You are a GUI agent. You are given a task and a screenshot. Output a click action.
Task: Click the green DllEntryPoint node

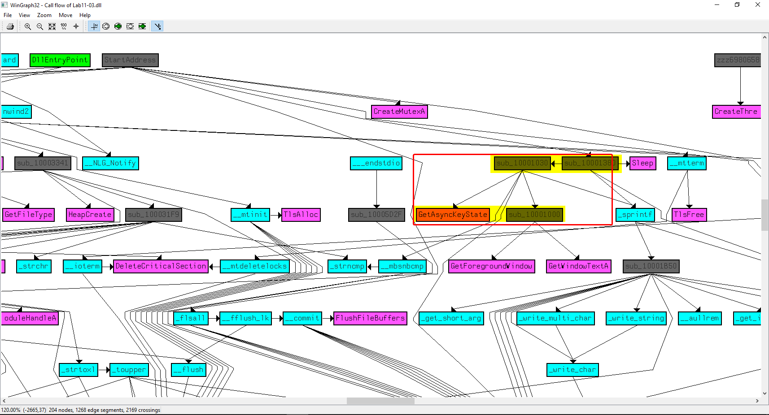pyautogui.click(x=60, y=60)
